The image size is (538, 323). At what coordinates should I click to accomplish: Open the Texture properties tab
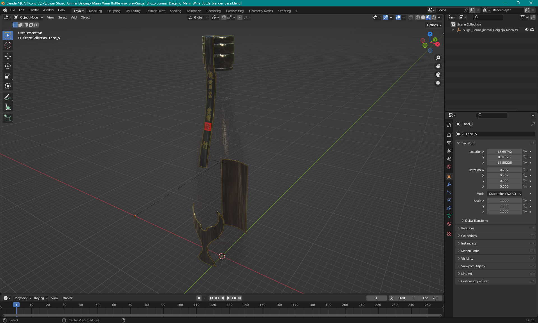click(x=449, y=234)
